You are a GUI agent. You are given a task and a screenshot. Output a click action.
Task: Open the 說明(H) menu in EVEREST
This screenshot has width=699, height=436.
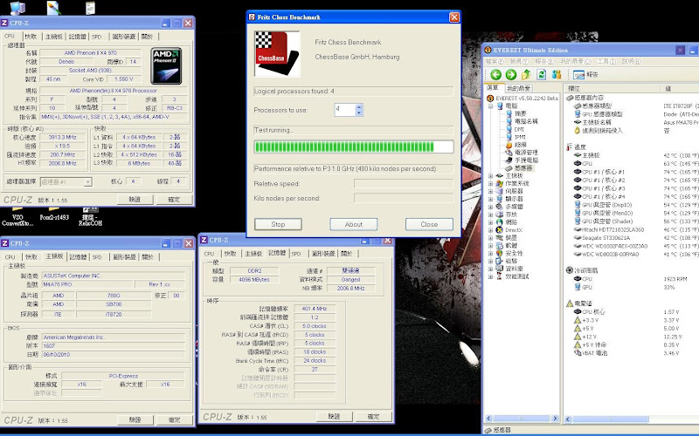(632, 61)
